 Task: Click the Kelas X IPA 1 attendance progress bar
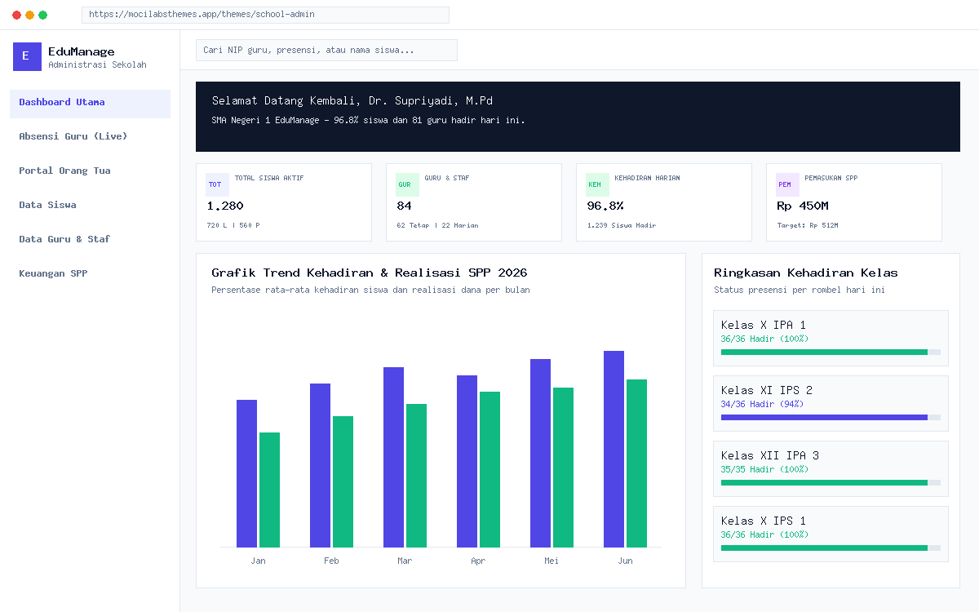pyautogui.click(x=831, y=352)
